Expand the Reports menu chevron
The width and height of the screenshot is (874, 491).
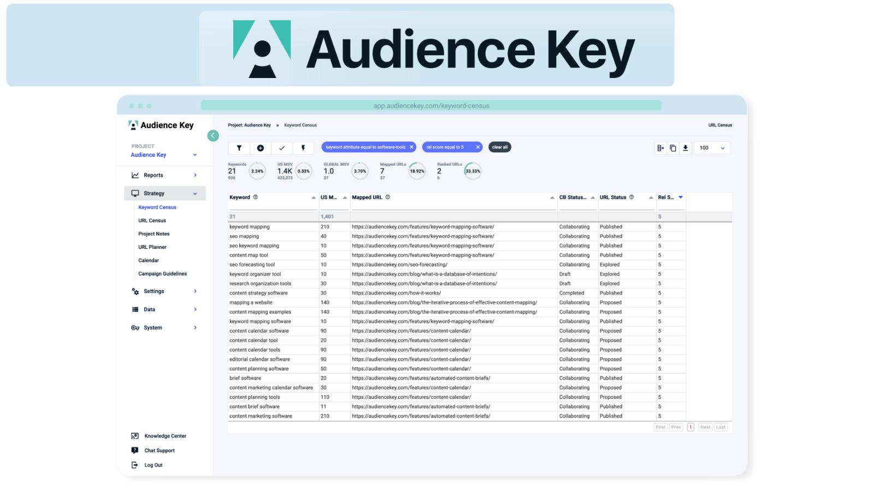click(x=195, y=175)
